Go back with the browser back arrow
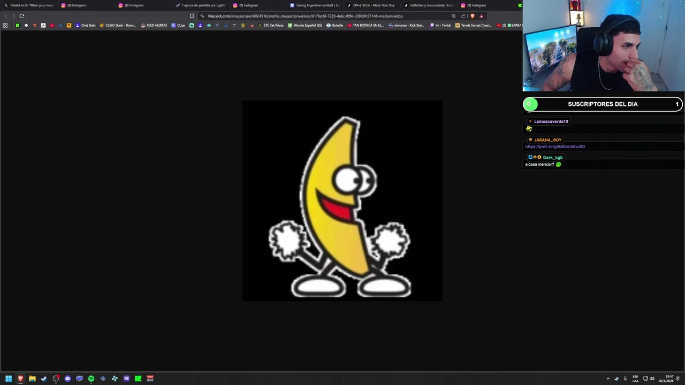Image resolution: width=685 pixels, height=385 pixels. (6, 16)
